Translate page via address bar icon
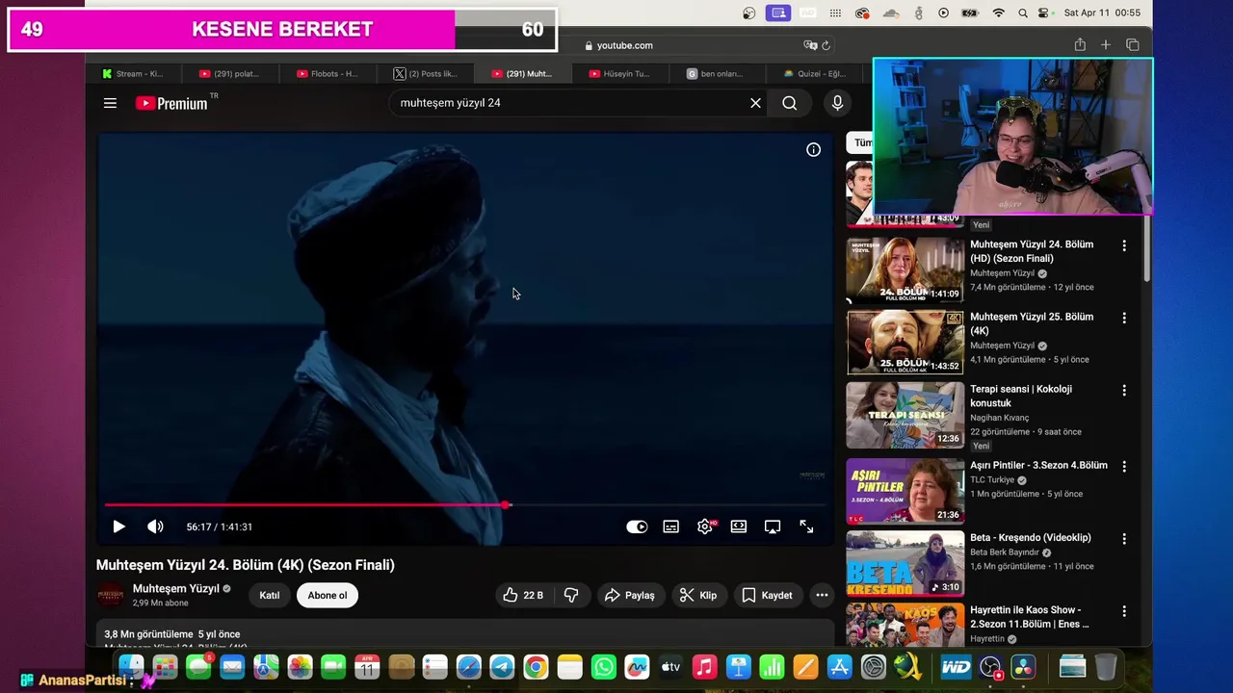This screenshot has width=1233, height=693. coord(810,45)
